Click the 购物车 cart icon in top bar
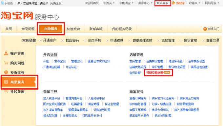 173,3
